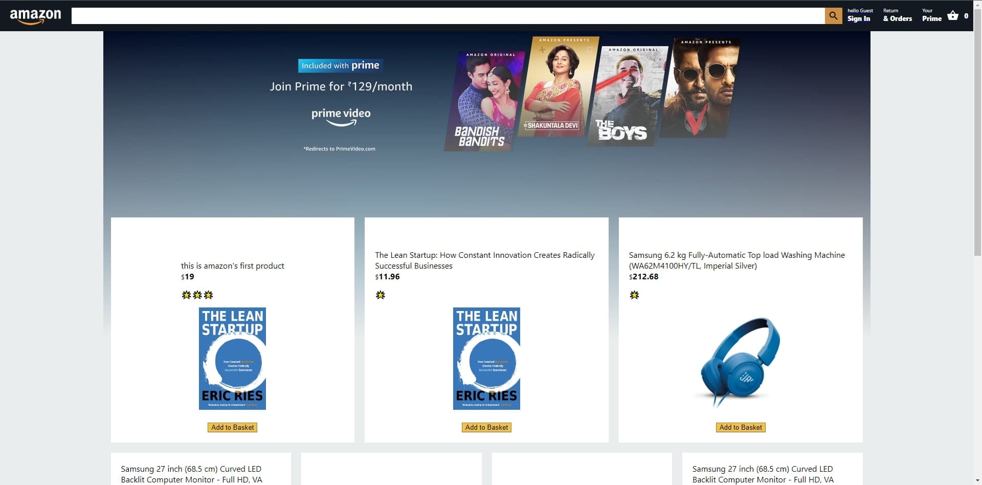Click bottom-left Samsung 27 inch monitor title
The width and height of the screenshot is (982, 485).
pos(191,474)
